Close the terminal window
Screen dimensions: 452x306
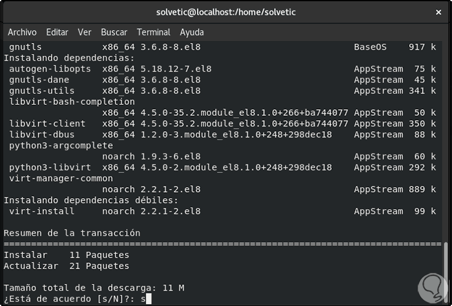point(439,12)
